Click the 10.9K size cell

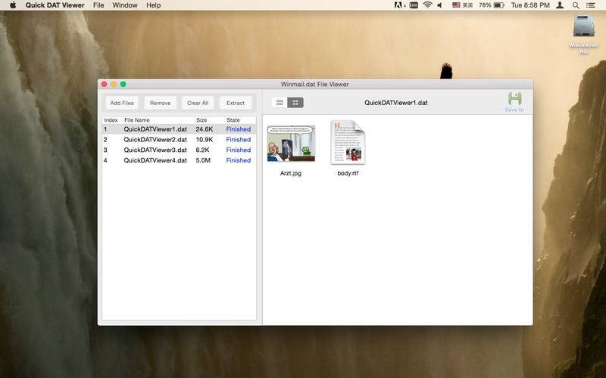coord(205,140)
